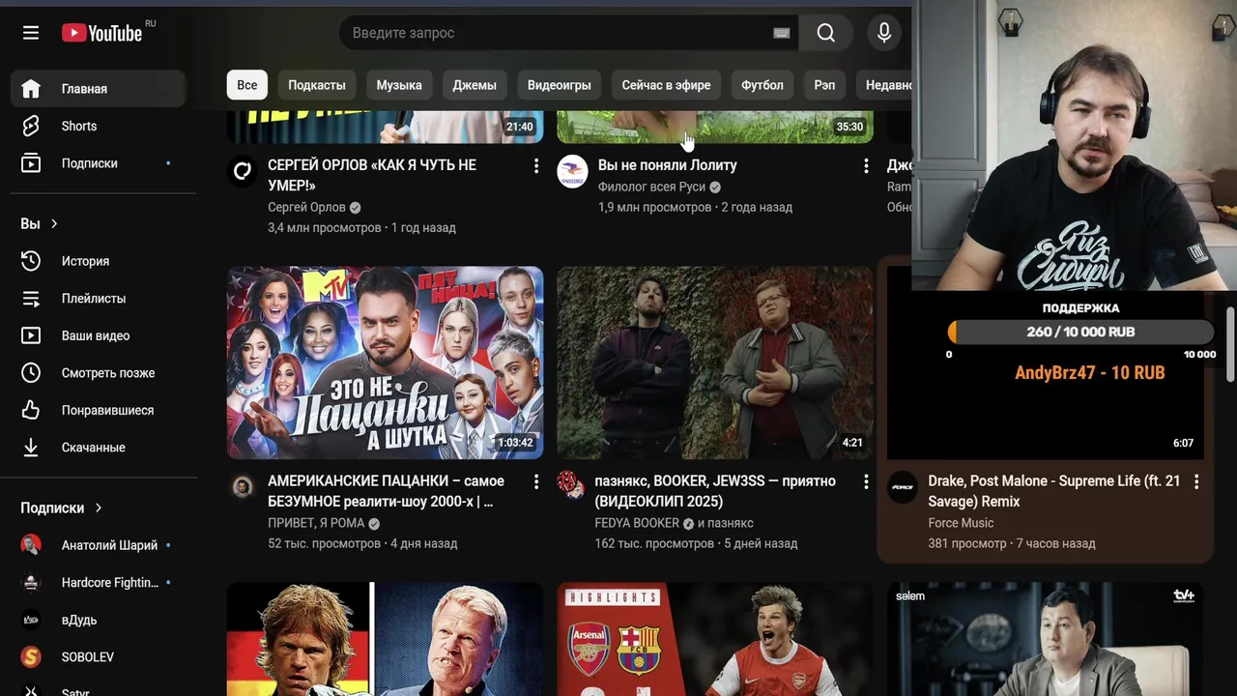Select the Все filter chip
Viewport: 1237px width, 696px height.
(247, 85)
